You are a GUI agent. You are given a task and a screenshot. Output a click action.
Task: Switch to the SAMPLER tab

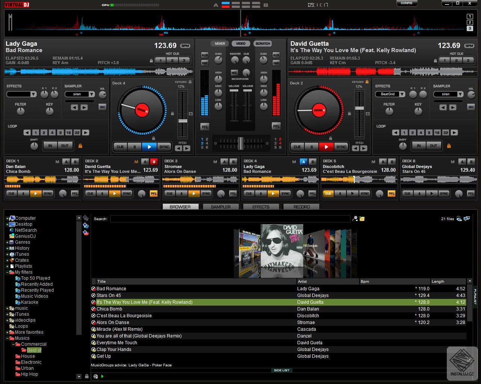click(221, 207)
